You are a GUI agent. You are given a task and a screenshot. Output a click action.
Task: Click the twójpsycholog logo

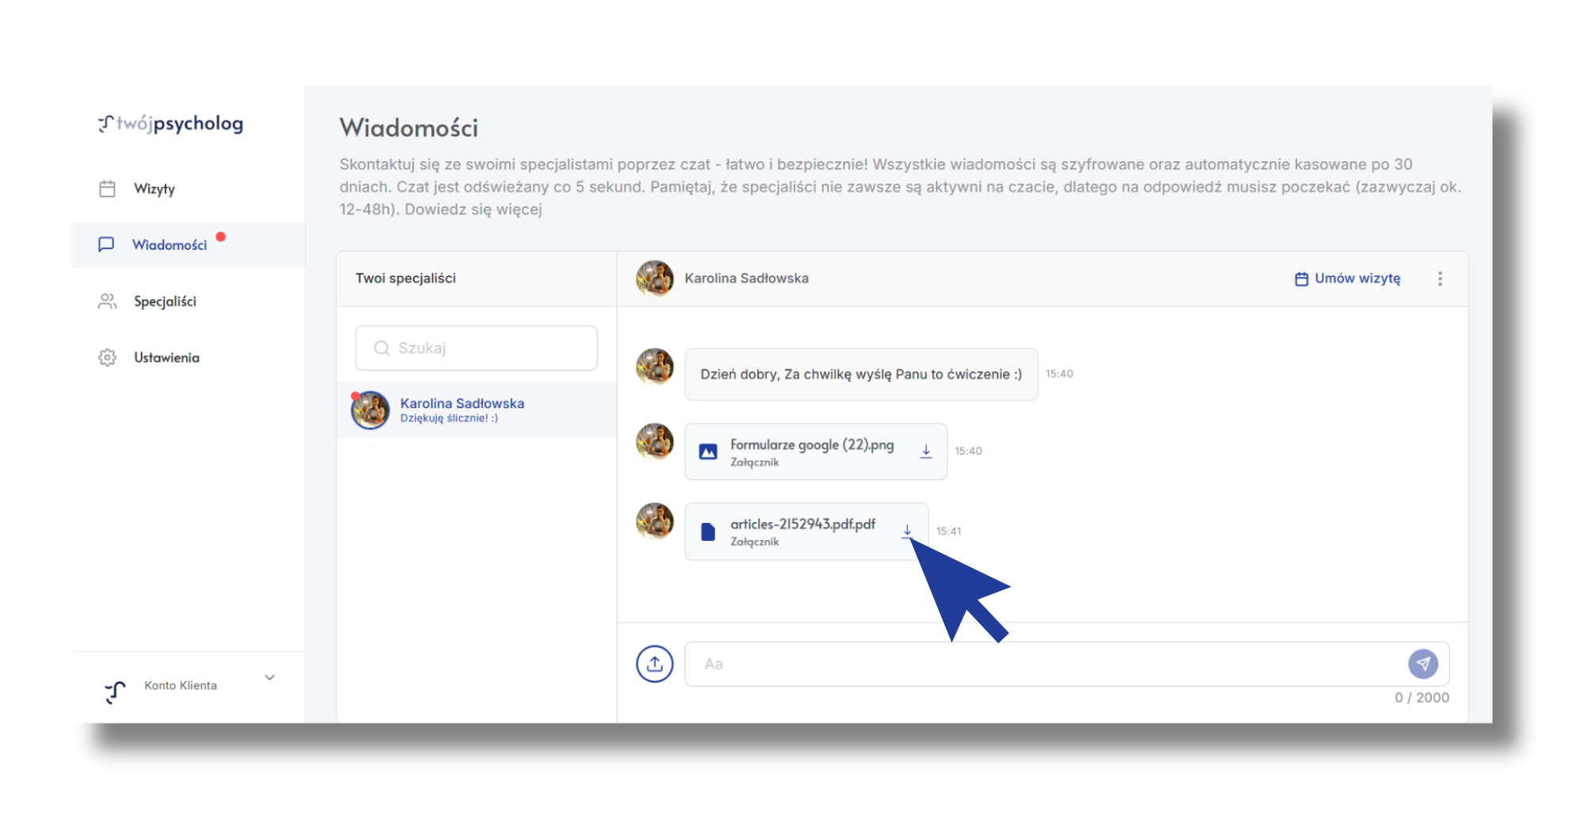[171, 123]
